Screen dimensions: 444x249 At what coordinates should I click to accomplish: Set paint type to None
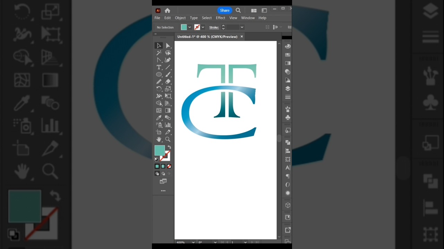pos(169,166)
